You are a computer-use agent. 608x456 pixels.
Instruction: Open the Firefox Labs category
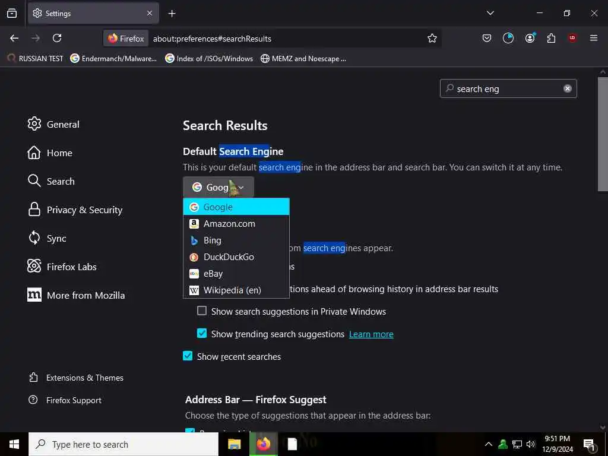tap(62, 267)
